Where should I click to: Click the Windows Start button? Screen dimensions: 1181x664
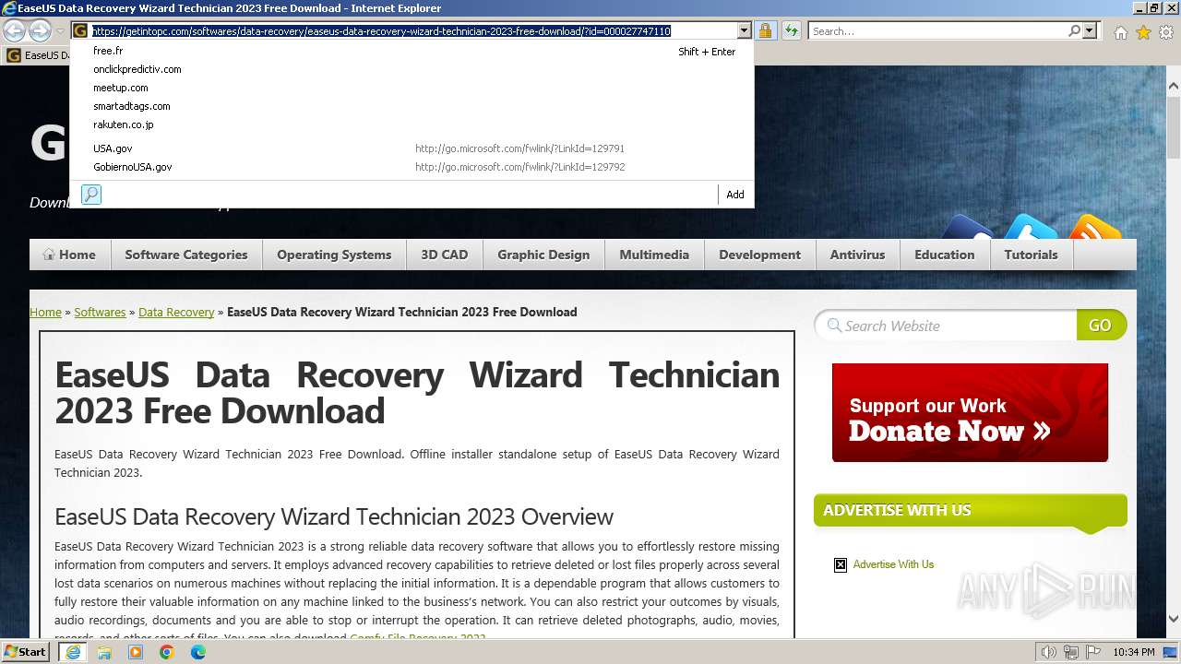click(x=26, y=652)
